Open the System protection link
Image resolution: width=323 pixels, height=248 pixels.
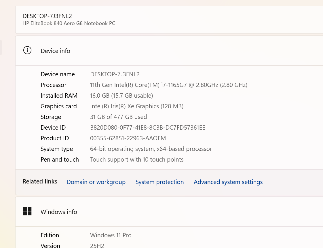coord(160,182)
